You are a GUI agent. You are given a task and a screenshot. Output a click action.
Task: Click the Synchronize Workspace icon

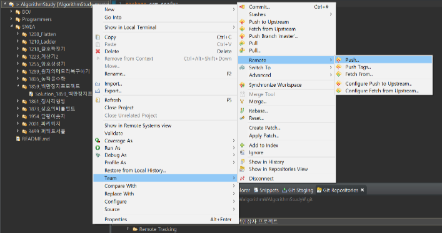(242, 85)
